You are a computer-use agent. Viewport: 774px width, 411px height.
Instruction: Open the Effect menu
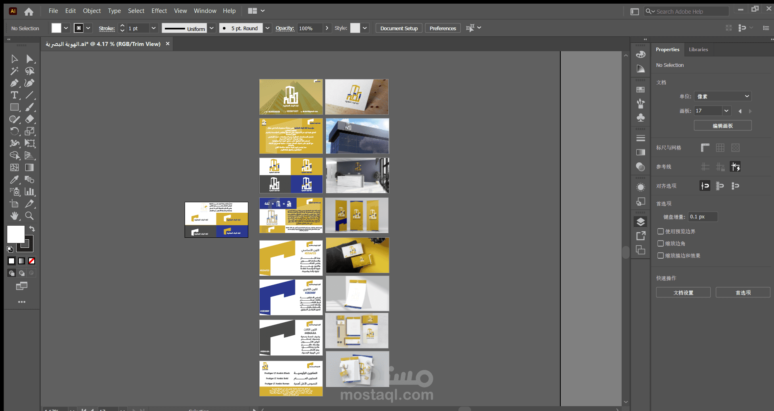pos(159,11)
